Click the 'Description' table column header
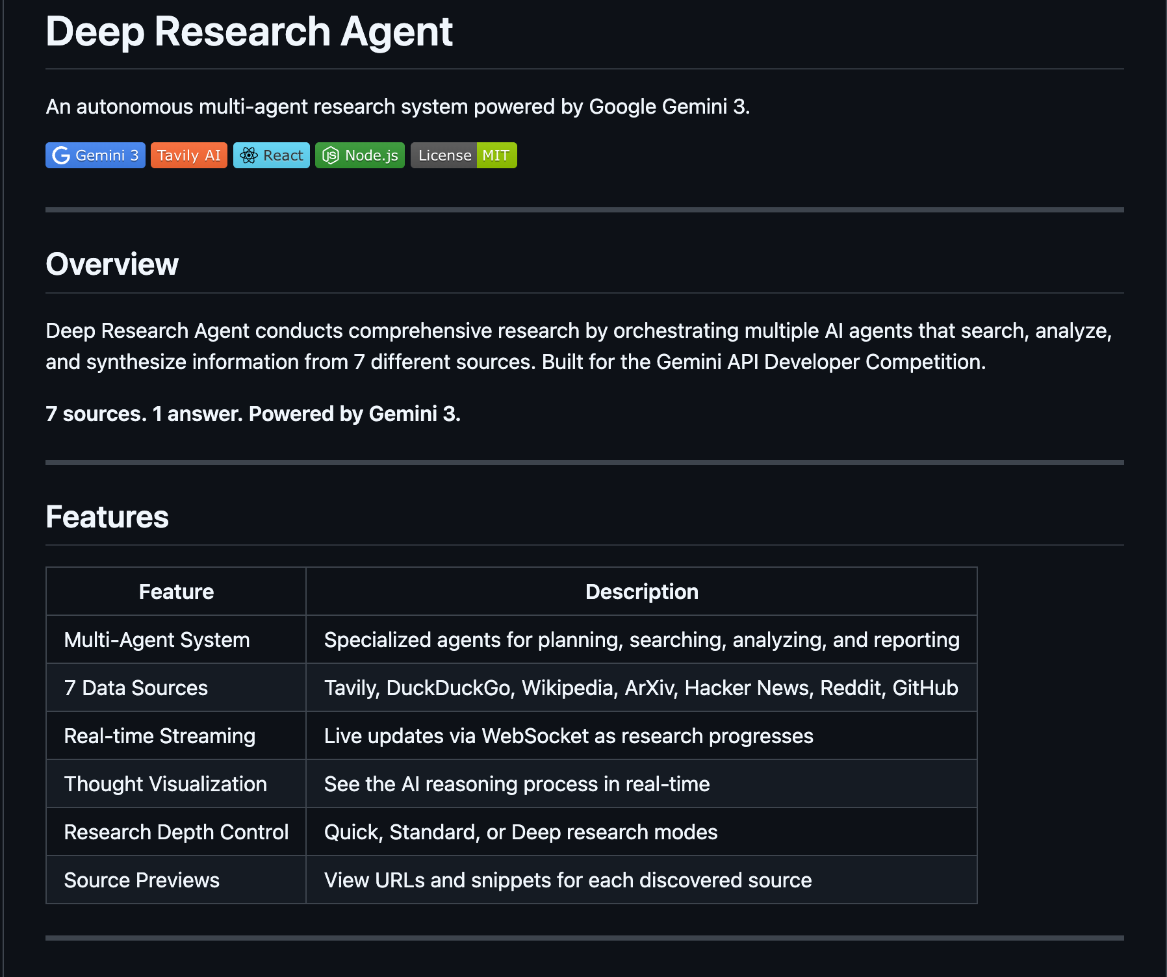 tap(642, 592)
